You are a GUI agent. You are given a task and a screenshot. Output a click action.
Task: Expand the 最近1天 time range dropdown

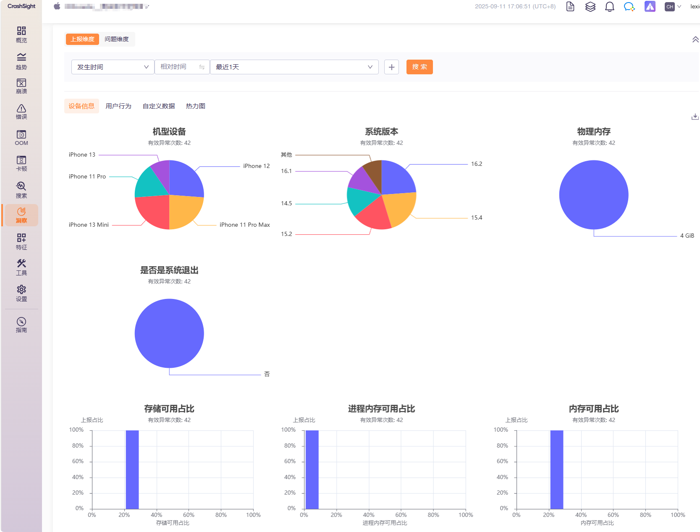point(294,67)
